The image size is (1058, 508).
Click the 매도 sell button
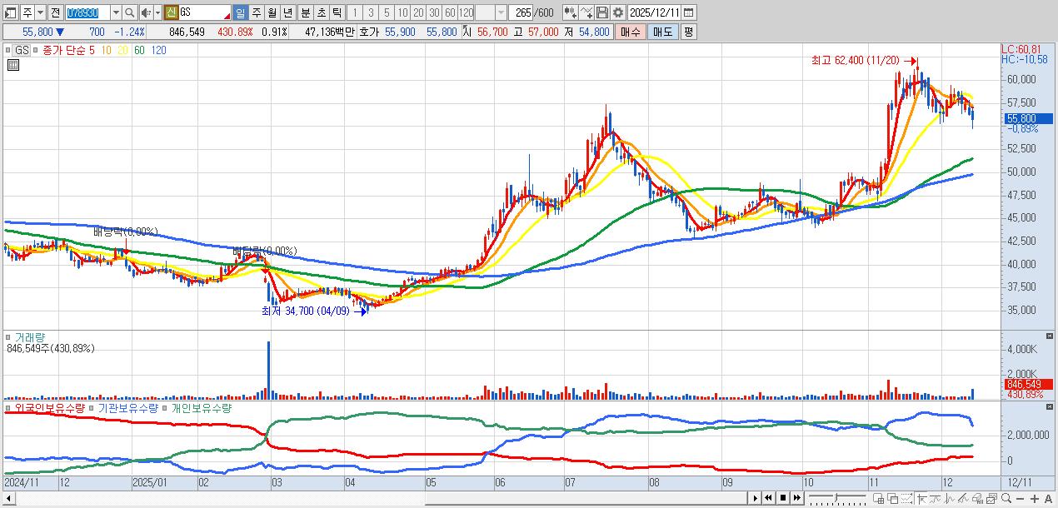(662, 32)
